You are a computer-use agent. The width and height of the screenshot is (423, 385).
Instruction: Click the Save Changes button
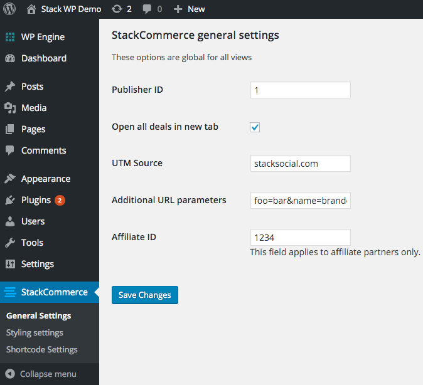pyautogui.click(x=145, y=295)
